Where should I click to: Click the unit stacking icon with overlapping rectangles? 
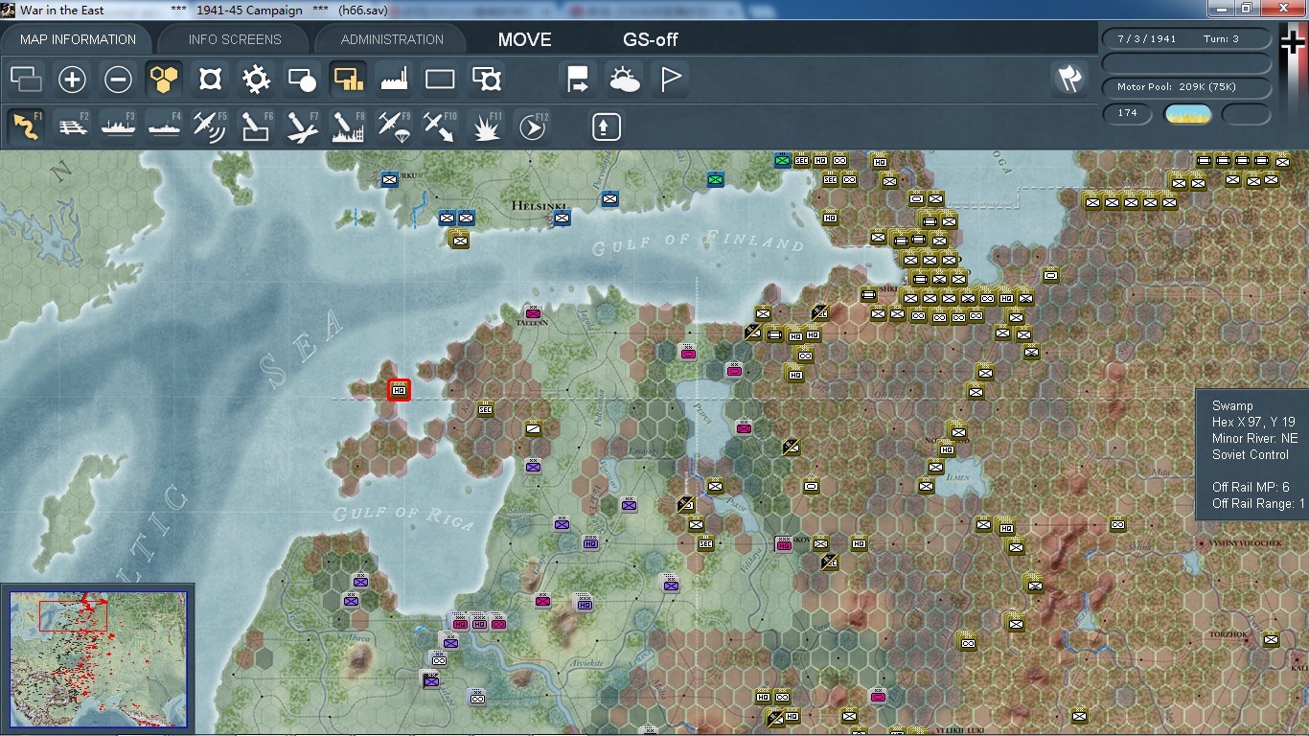[x=27, y=80]
